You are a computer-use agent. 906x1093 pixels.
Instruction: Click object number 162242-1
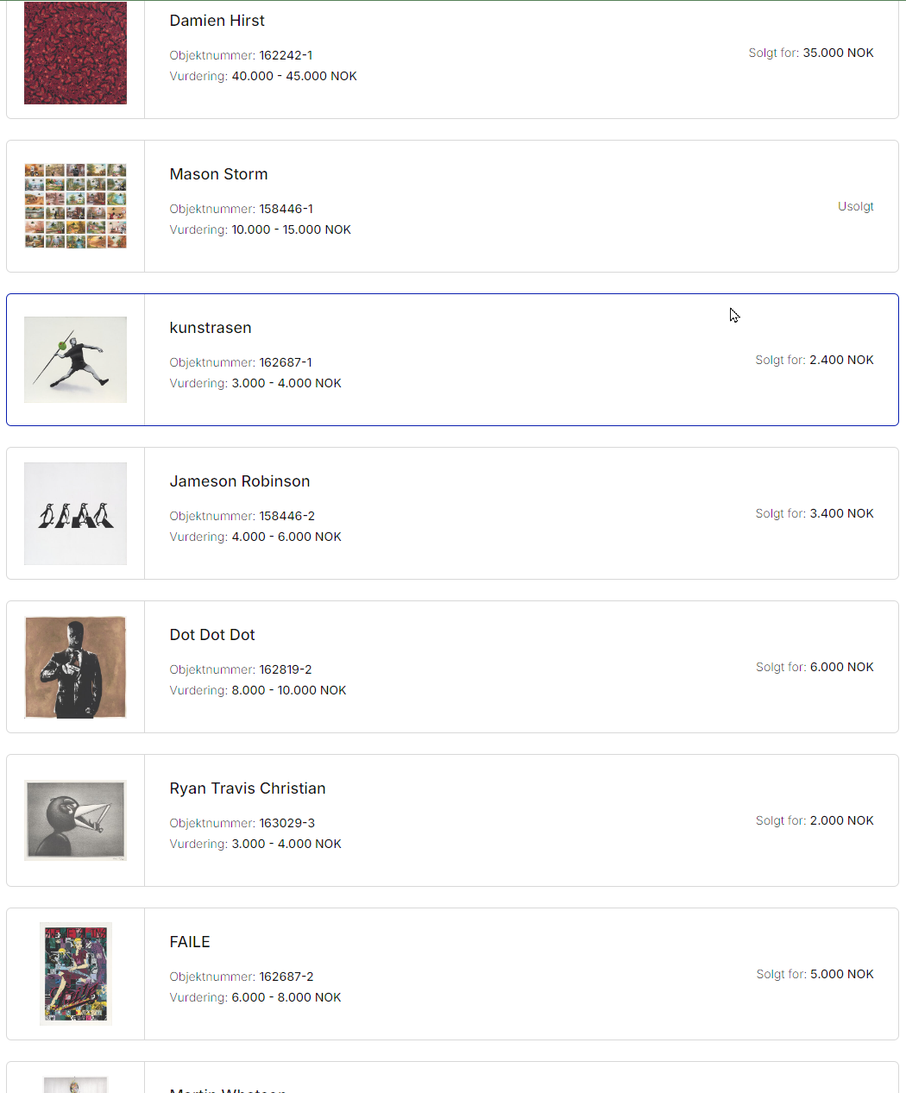point(286,55)
